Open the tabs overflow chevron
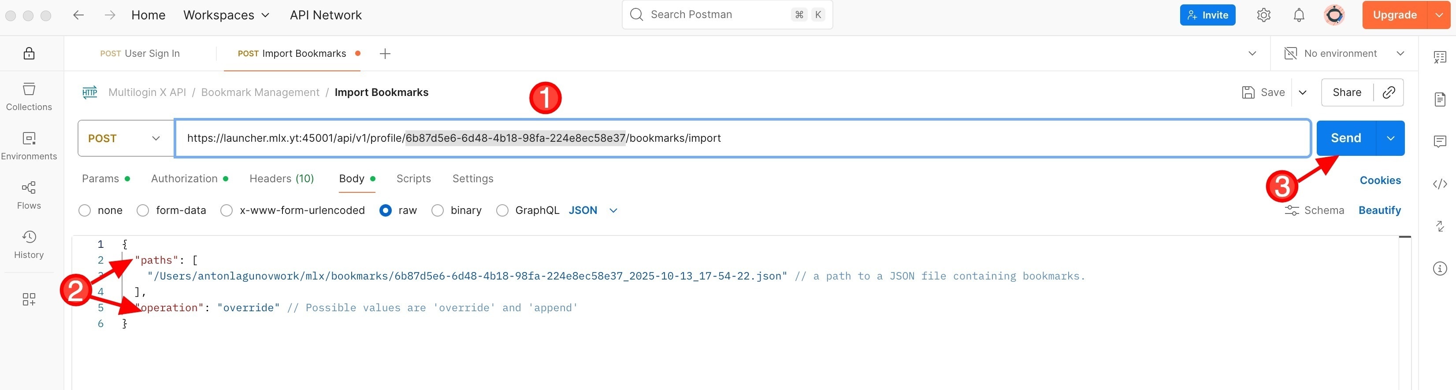This screenshot has height=390, width=1456. (x=1252, y=54)
